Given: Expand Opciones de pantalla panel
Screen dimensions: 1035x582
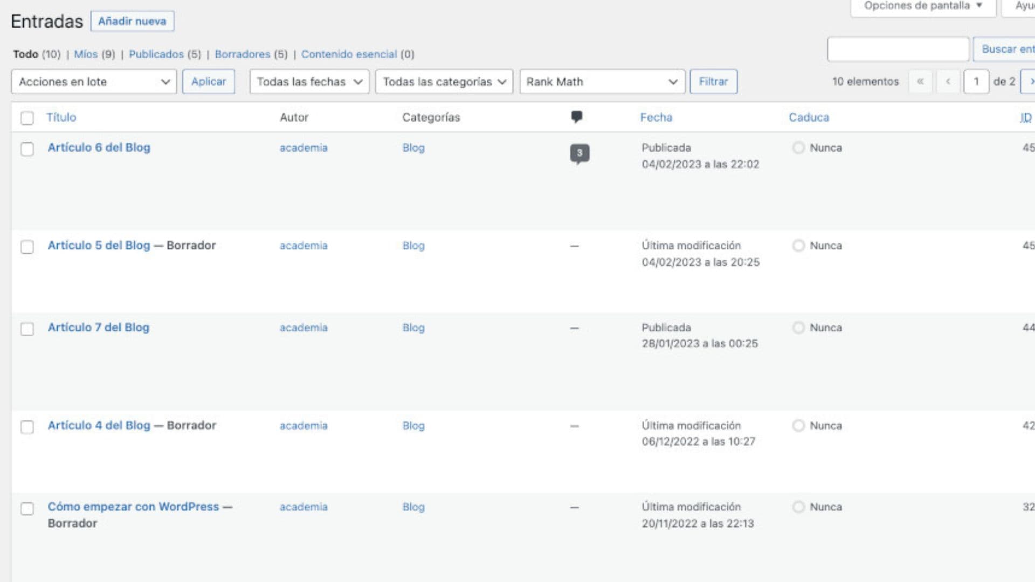Looking at the screenshot, I should click(x=923, y=5).
